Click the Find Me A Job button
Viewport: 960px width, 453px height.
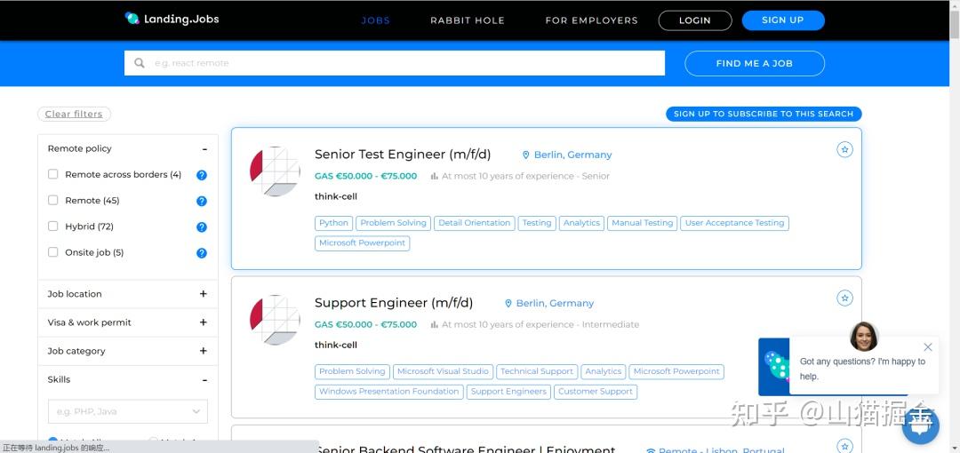(x=755, y=63)
